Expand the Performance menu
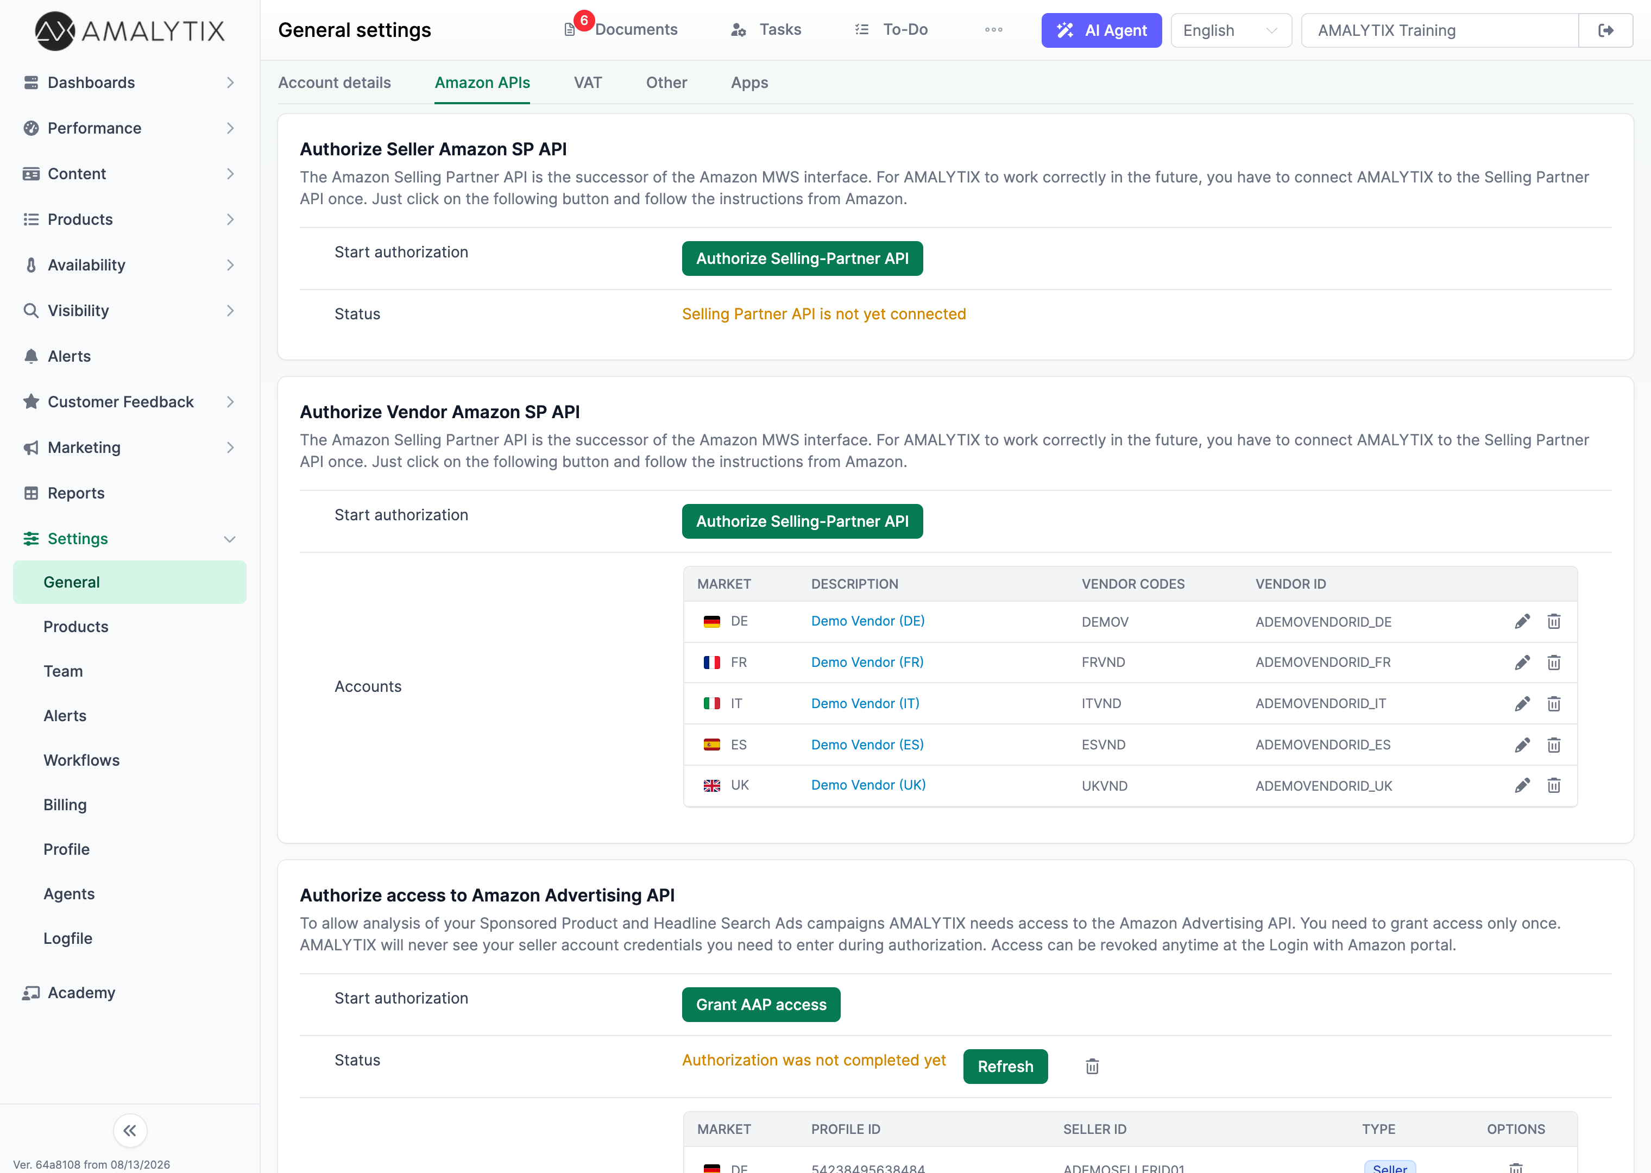Screen dimensions: 1651x1173 coord(130,128)
